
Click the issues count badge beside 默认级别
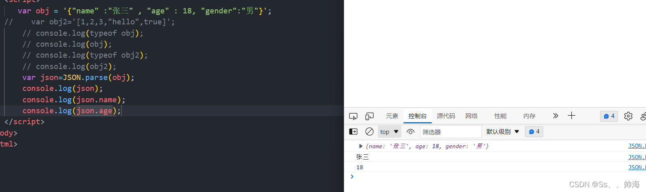pos(534,132)
